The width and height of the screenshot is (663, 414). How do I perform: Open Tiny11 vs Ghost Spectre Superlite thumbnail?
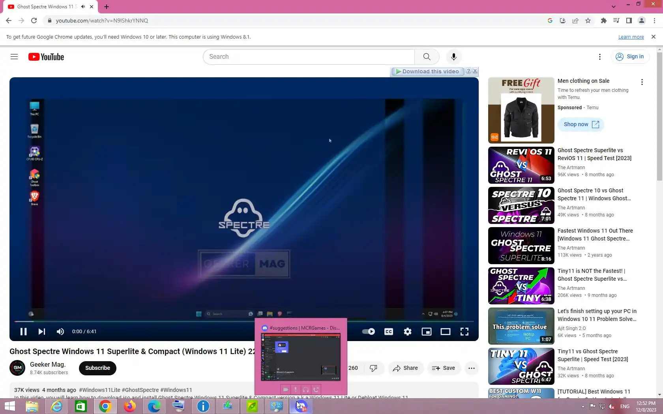[x=521, y=366]
